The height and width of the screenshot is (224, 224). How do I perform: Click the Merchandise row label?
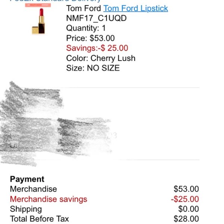pyautogui.click(x=34, y=189)
